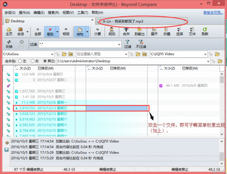
Task: Click the log gear icon above floppy
Action: 7,143
